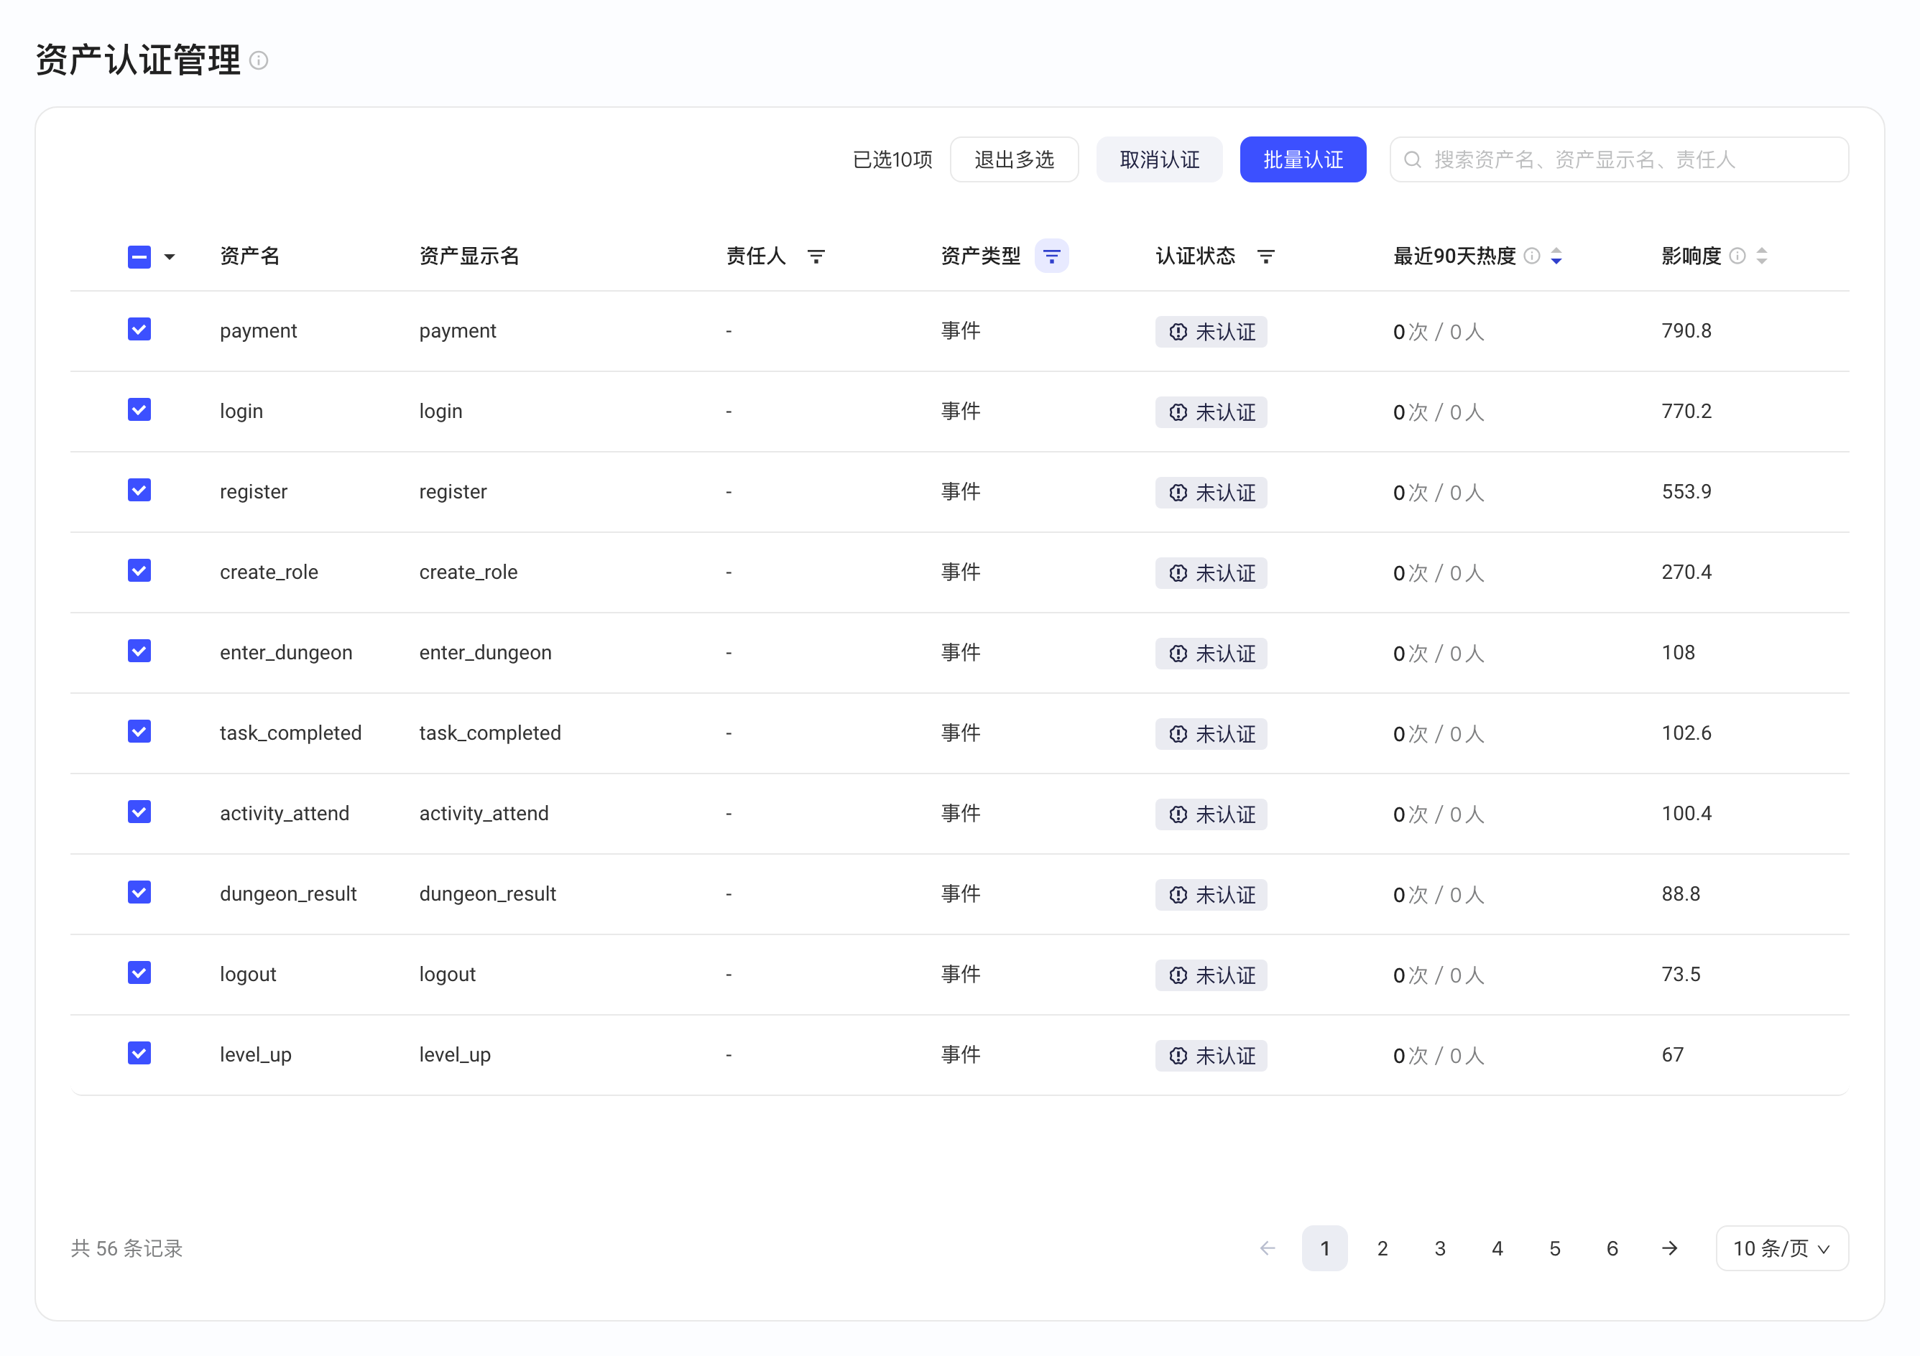The image size is (1920, 1356).
Task: Go to page 6
Action: [x=1612, y=1248]
